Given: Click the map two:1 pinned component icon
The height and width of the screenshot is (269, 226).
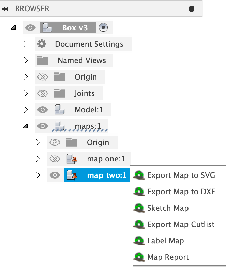Looking at the screenshot, I should pyautogui.click(x=72, y=175).
